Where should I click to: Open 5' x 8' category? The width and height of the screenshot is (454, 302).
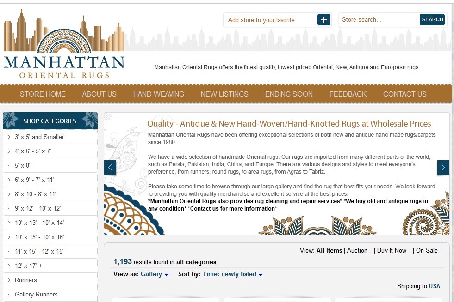click(22, 166)
